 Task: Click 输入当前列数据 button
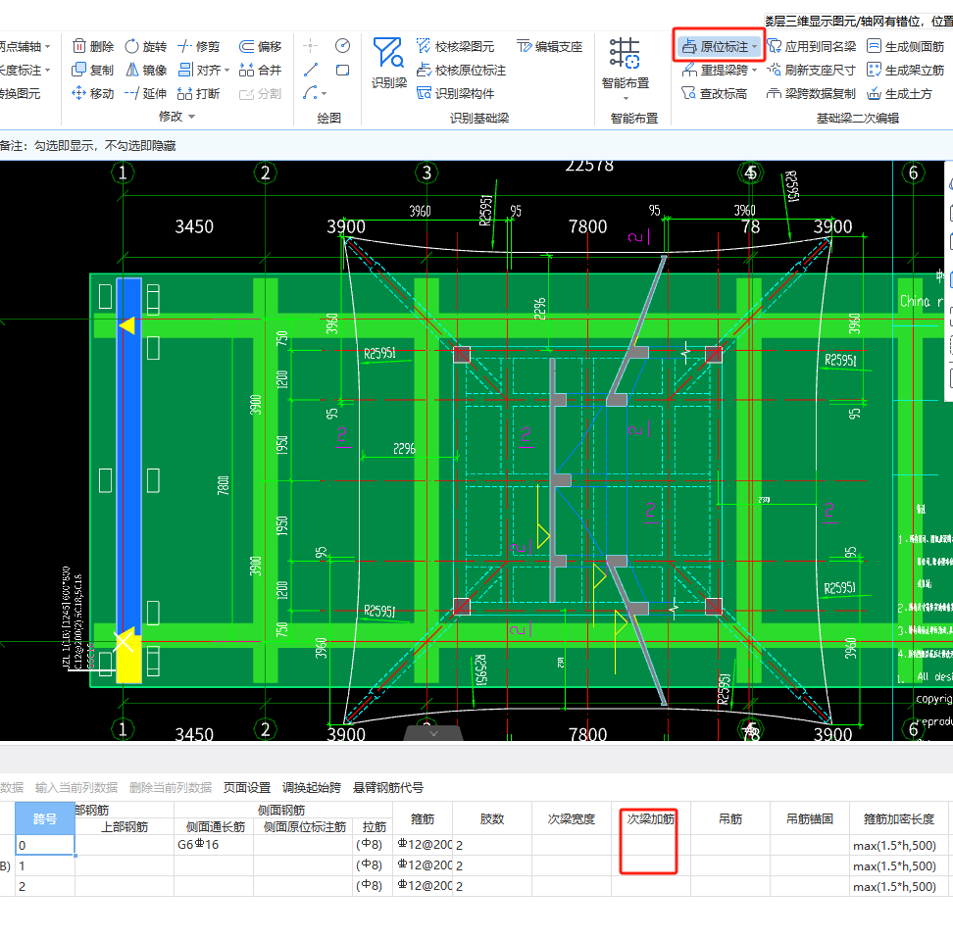point(76,788)
